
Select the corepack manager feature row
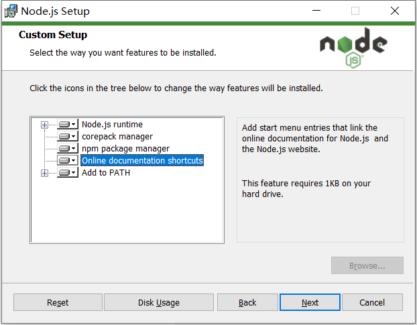click(x=117, y=137)
